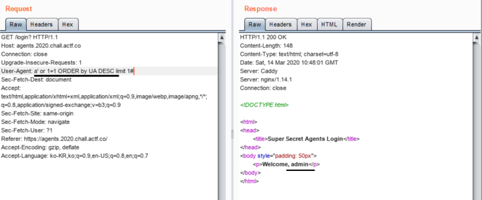Image resolution: width=482 pixels, height=200 pixels.
Task: Click the 'text/html,application/xhtml+xml' Accept value line
Action: point(104,97)
